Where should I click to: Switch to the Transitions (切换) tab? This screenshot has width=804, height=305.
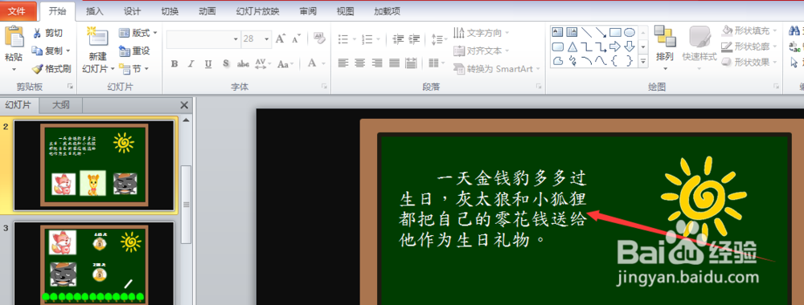coord(170,11)
